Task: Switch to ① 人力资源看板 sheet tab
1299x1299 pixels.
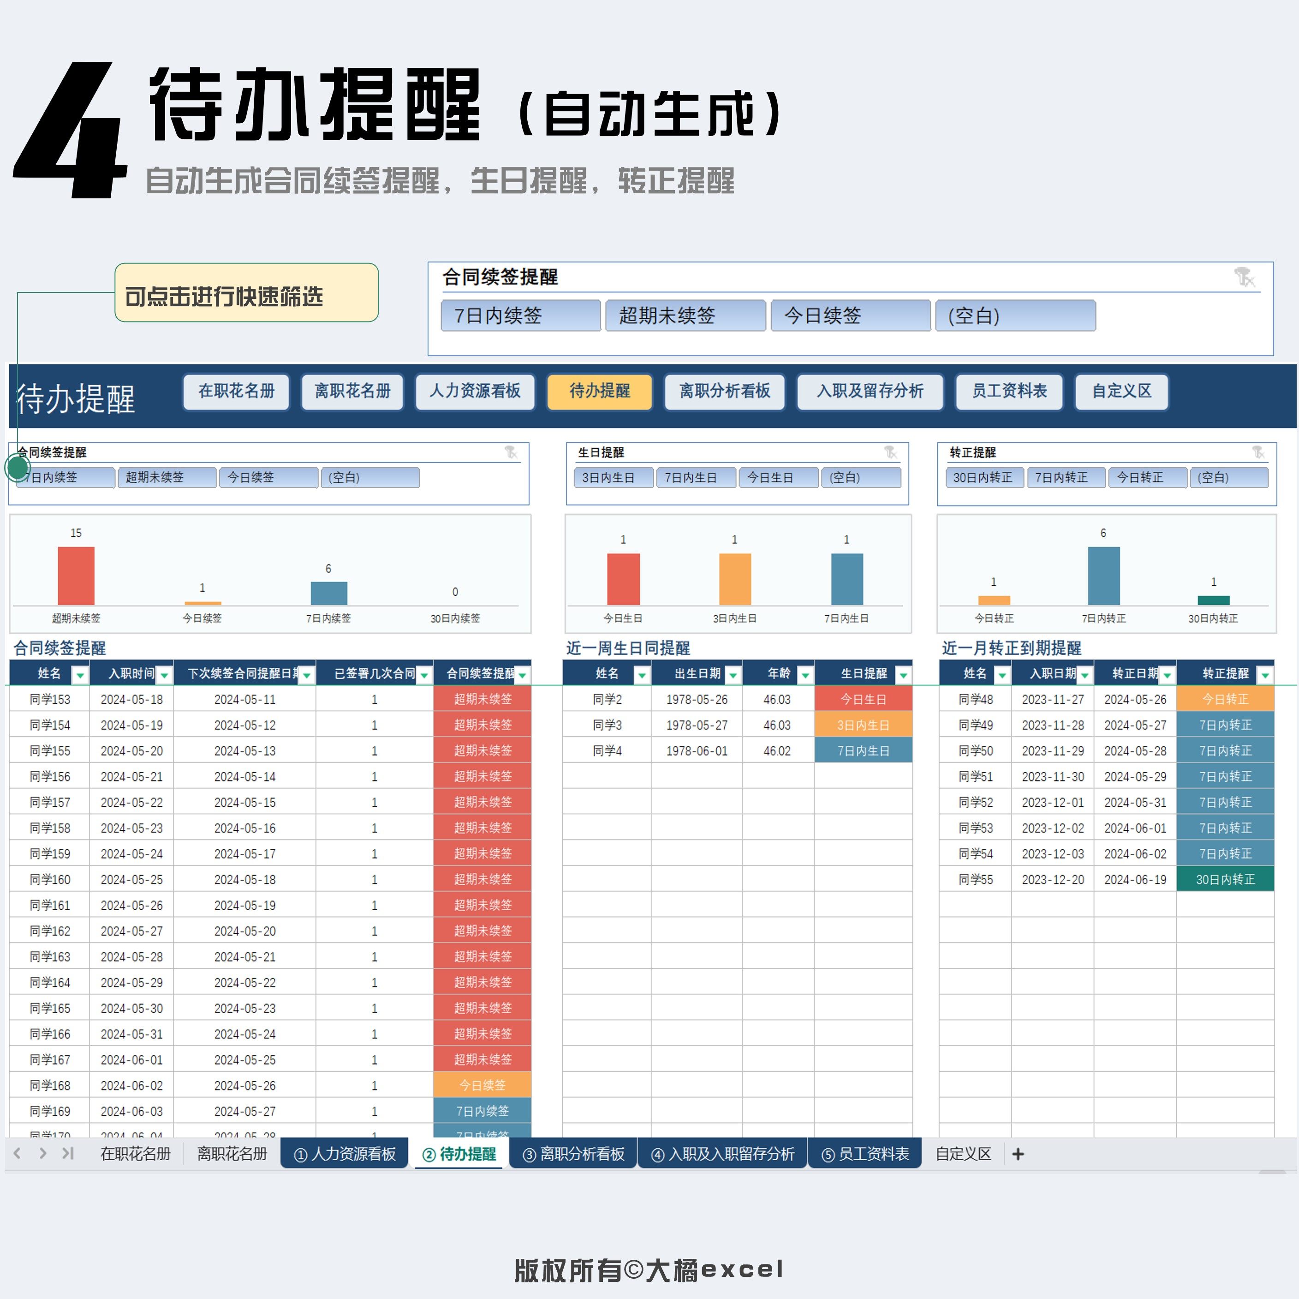Action: point(344,1155)
